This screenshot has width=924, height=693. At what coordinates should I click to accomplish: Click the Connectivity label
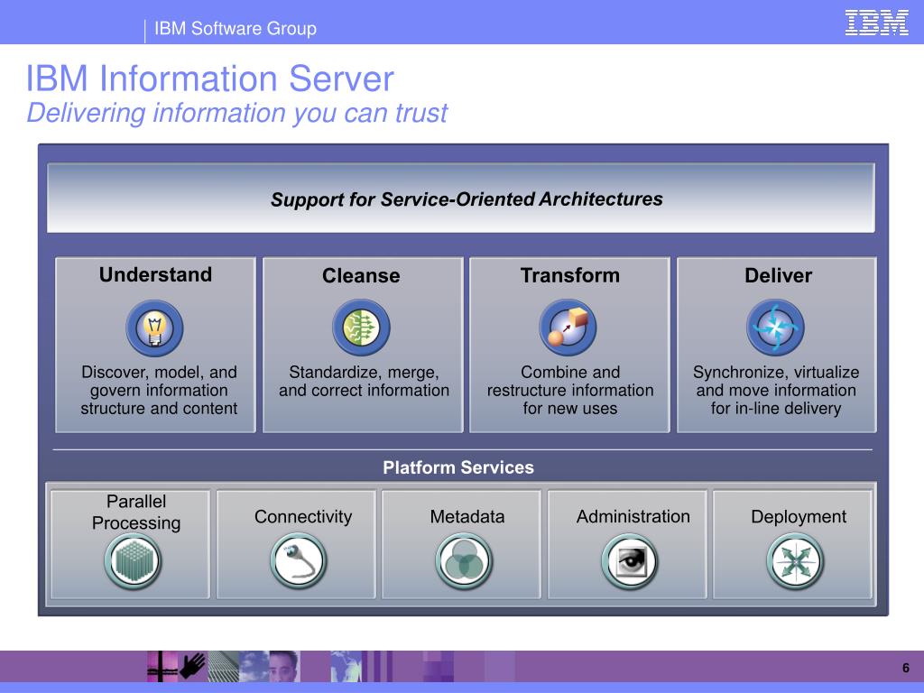click(303, 517)
